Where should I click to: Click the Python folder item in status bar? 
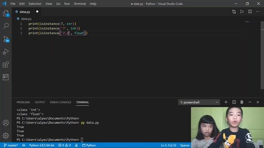(89, 145)
